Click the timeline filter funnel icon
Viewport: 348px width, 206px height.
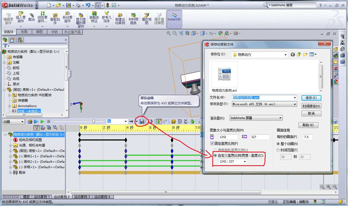pyautogui.click(x=37, y=128)
